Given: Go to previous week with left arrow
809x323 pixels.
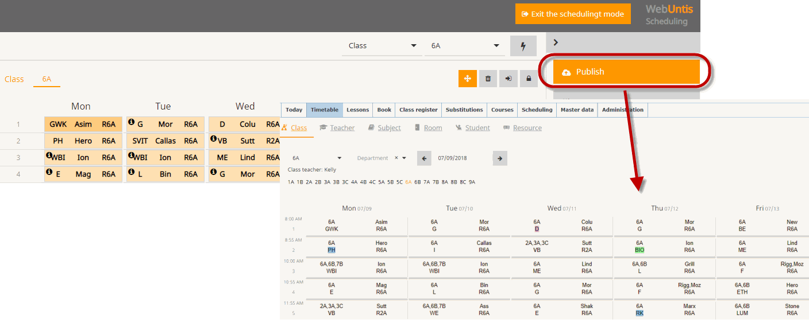Looking at the screenshot, I should click(424, 158).
